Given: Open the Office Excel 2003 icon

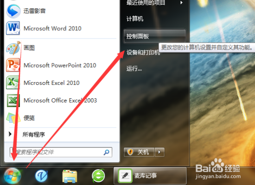Looking at the screenshot, I should 13,101.
